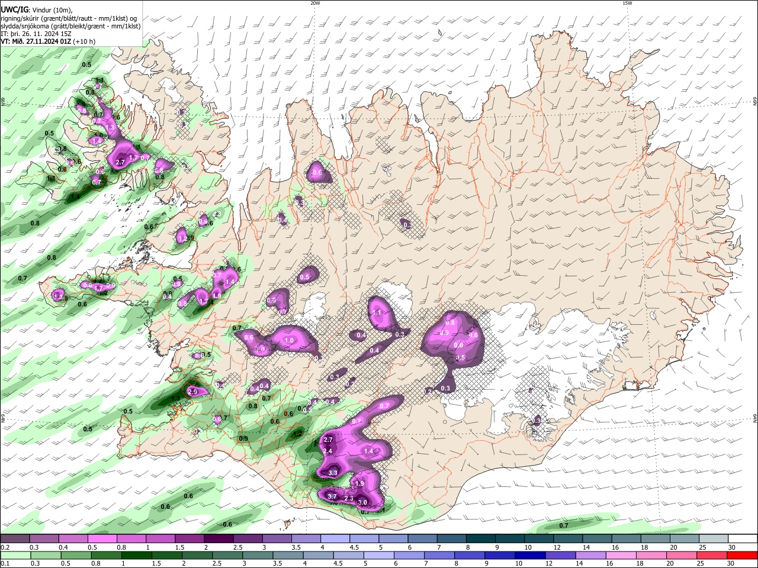Click the '3.7' snowfall value on the map
The height and width of the screenshot is (568, 758).
tap(332, 496)
